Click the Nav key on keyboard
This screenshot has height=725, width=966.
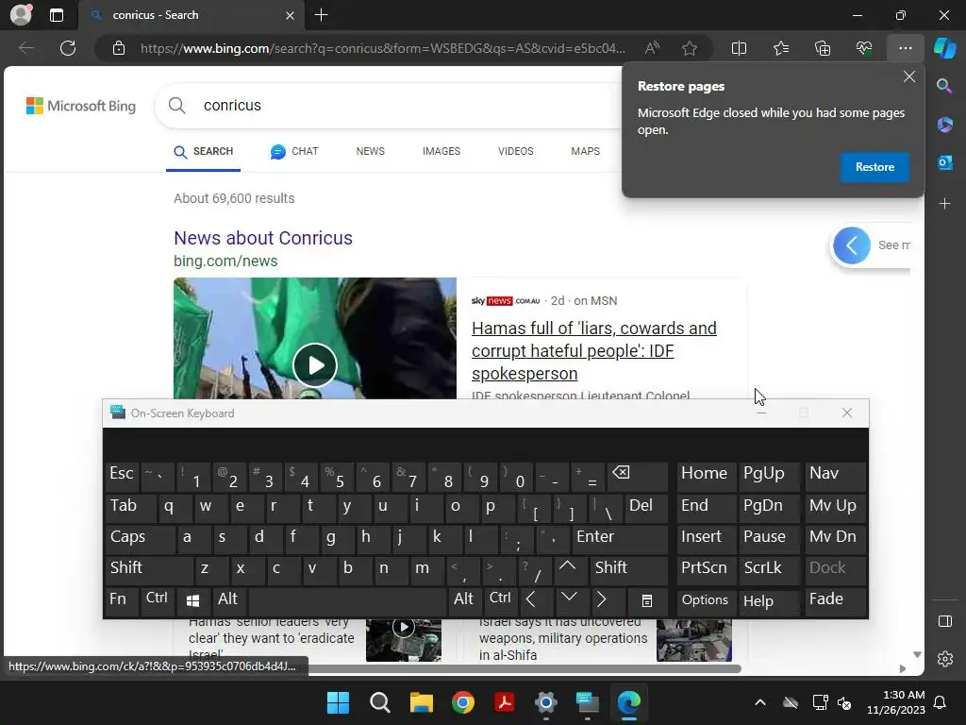coord(836,476)
